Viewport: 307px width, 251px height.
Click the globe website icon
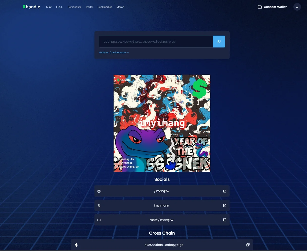point(99,191)
